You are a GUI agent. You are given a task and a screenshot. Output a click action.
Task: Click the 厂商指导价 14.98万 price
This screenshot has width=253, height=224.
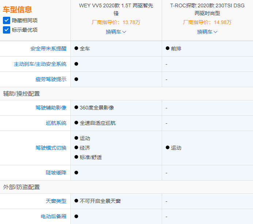(207, 22)
